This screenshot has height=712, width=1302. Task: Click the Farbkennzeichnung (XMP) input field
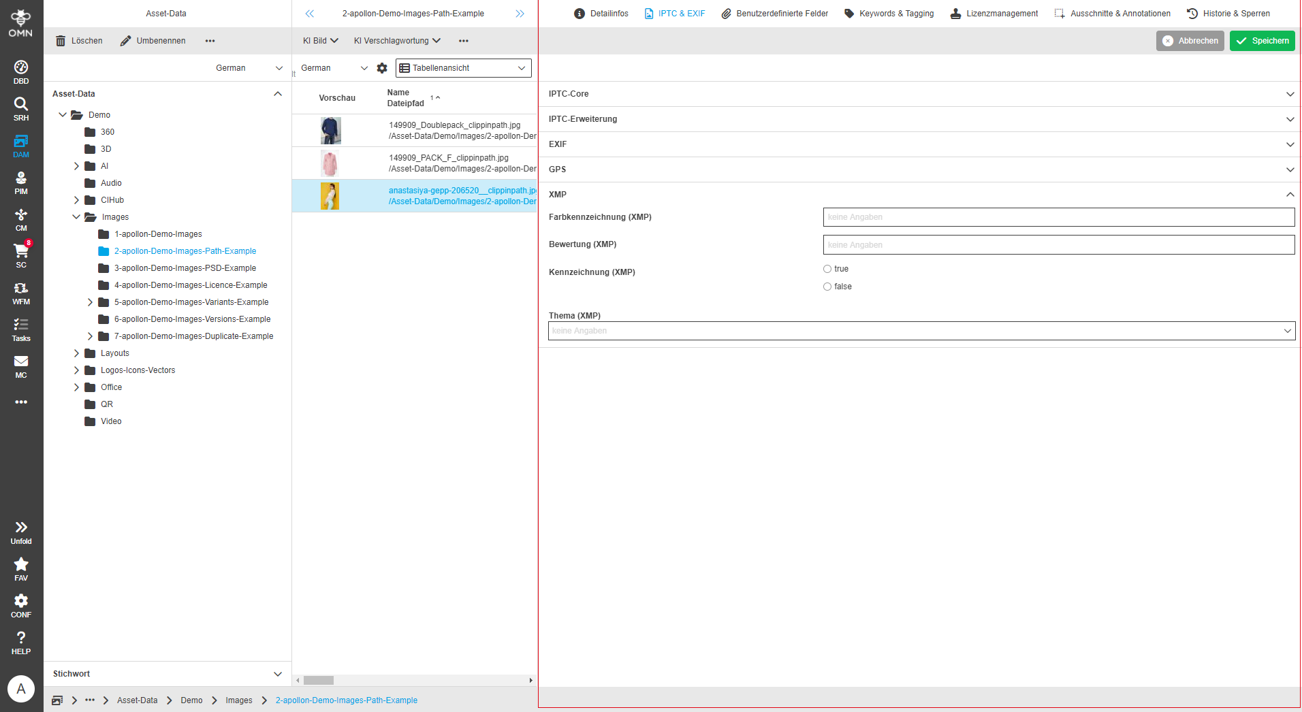click(1059, 217)
